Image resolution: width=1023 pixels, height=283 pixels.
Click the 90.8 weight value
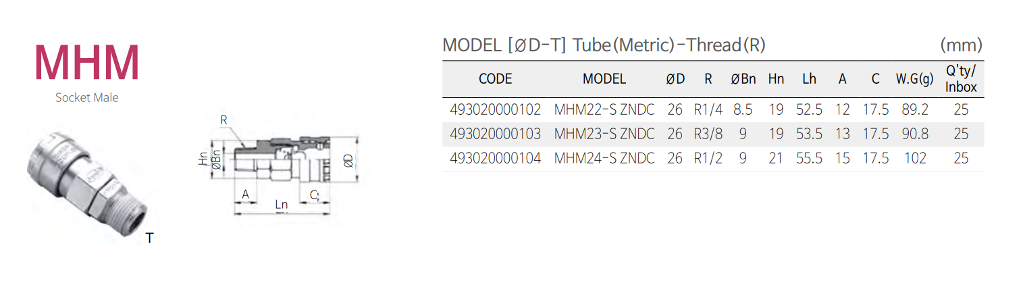pos(914,134)
